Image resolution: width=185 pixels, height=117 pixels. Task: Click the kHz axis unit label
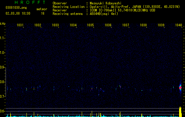(x=3, y=24)
